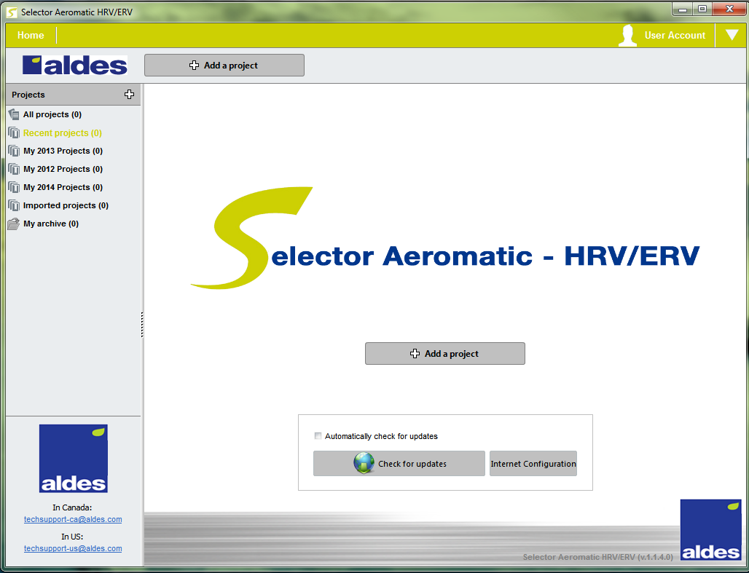749x573 pixels.
Task: Email techsupport-ca@aldes.com link
Action: coord(73,519)
